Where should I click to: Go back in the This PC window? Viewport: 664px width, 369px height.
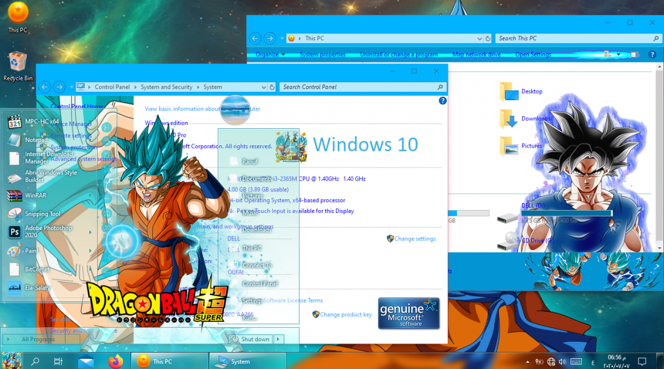(x=255, y=38)
